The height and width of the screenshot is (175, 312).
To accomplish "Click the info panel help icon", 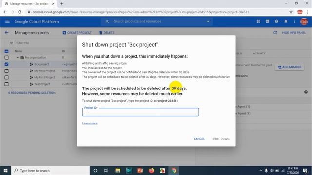I will [306, 92].
